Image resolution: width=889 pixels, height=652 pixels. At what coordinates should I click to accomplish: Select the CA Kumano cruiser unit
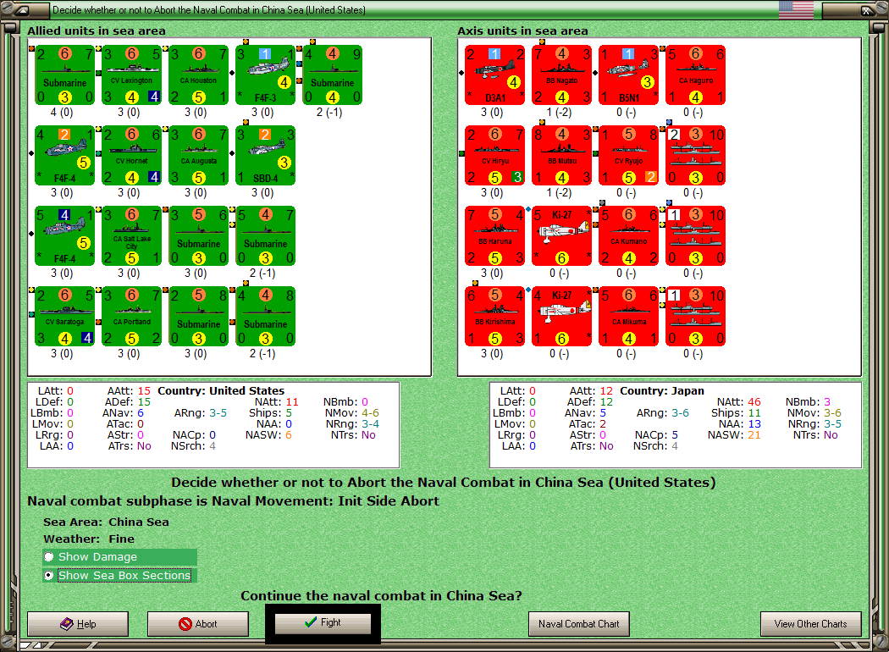[629, 236]
